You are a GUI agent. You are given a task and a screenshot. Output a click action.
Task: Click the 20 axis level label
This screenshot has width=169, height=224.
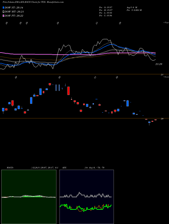[162, 119]
